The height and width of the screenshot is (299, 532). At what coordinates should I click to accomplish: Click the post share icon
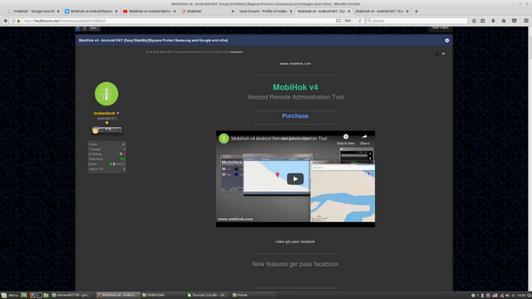point(436,54)
